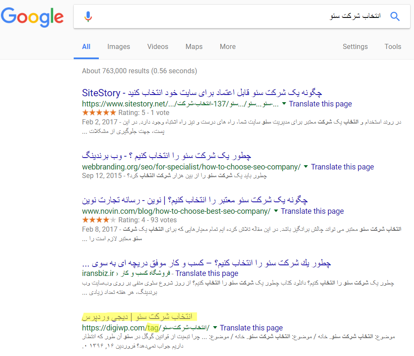
Task: Click the blue search magnifier button
Action: click(395, 16)
